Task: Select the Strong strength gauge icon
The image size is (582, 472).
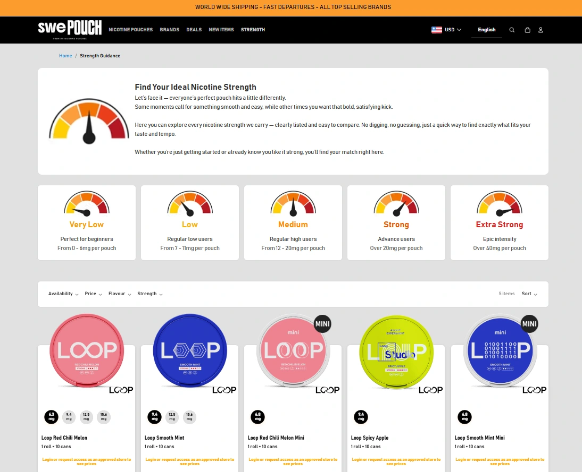Action: point(396,203)
